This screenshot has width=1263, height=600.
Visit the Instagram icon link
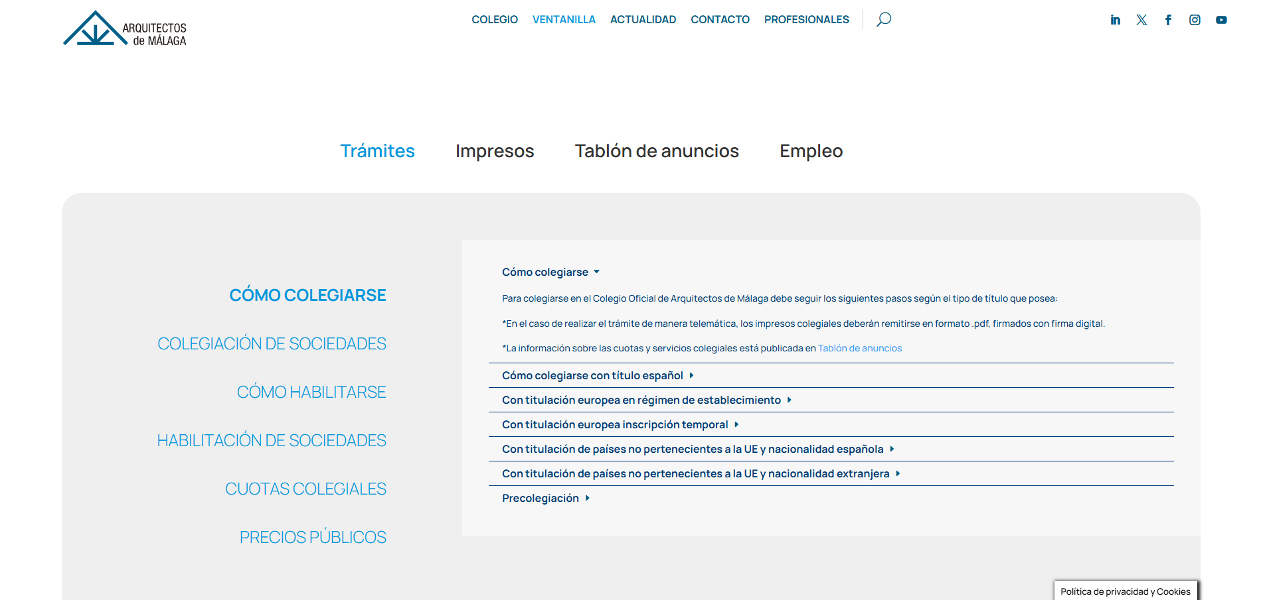pyautogui.click(x=1195, y=20)
